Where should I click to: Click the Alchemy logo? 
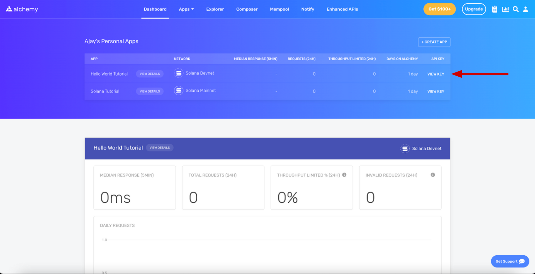click(22, 9)
